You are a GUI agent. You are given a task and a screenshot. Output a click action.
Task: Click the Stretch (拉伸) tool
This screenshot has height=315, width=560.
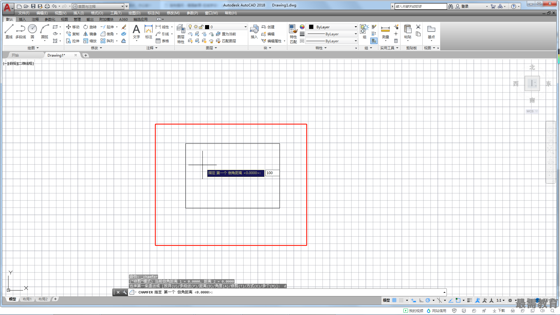(73, 41)
